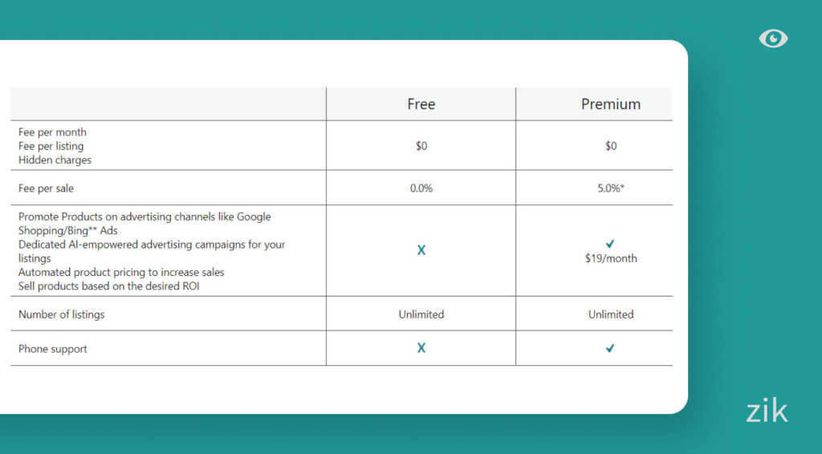Click the 5.0%* fee per sale value
Viewport: 822px width, 454px height.
[x=611, y=188]
